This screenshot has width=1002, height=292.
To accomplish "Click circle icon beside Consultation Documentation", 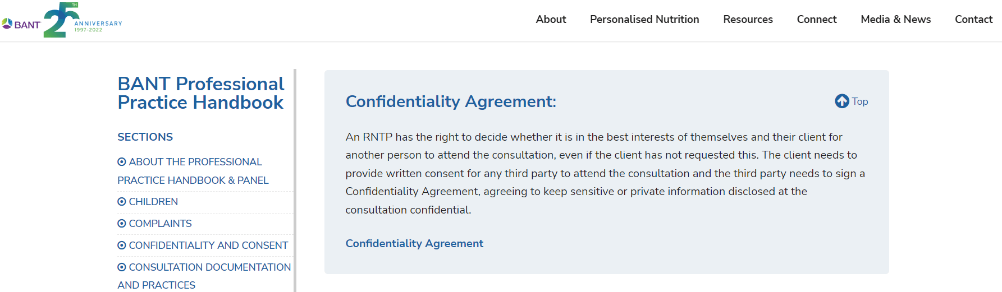I will click(x=122, y=267).
